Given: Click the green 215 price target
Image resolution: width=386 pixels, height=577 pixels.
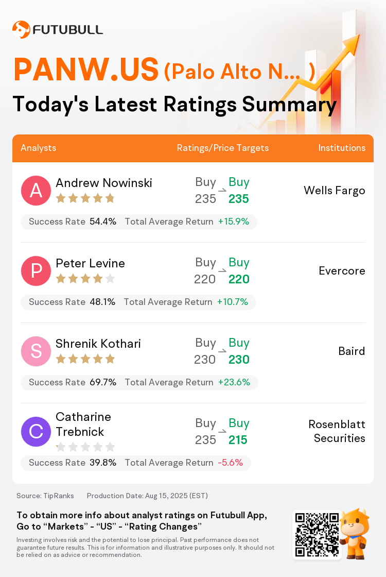Looking at the screenshot, I should pyautogui.click(x=238, y=440).
